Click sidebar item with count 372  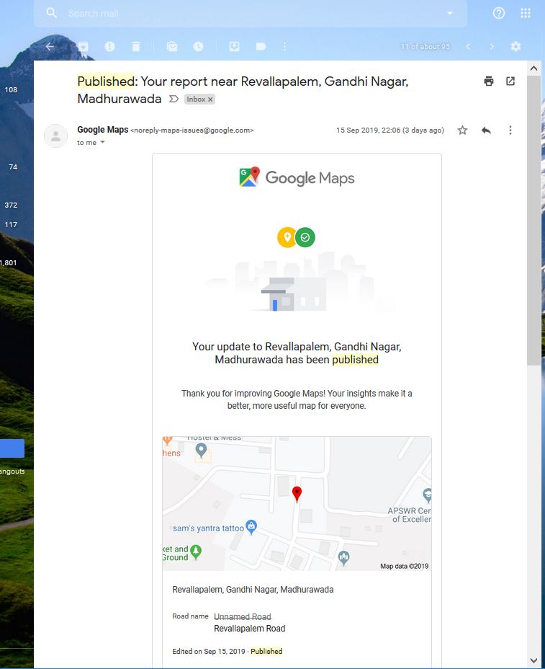click(11, 205)
